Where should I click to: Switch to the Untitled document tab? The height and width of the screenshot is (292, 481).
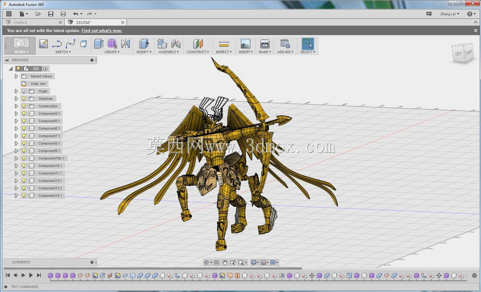point(33,22)
